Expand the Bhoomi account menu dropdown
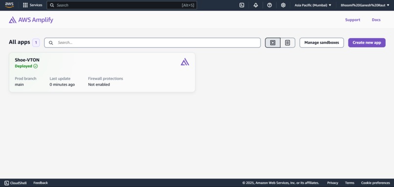 tap(365, 5)
